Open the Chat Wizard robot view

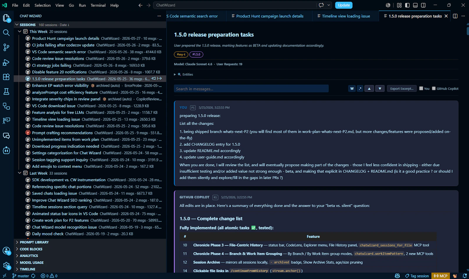[x=6, y=150]
